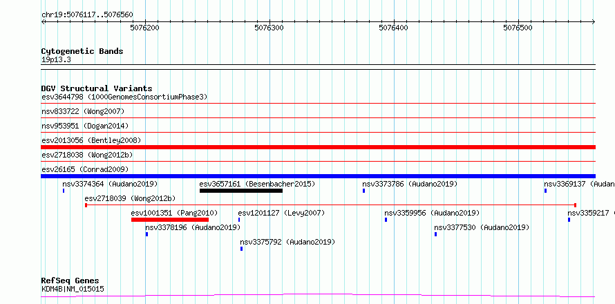The height and width of the screenshot is (304, 615).
Task: Click the 5076200 ruler position label
Action: point(146,28)
